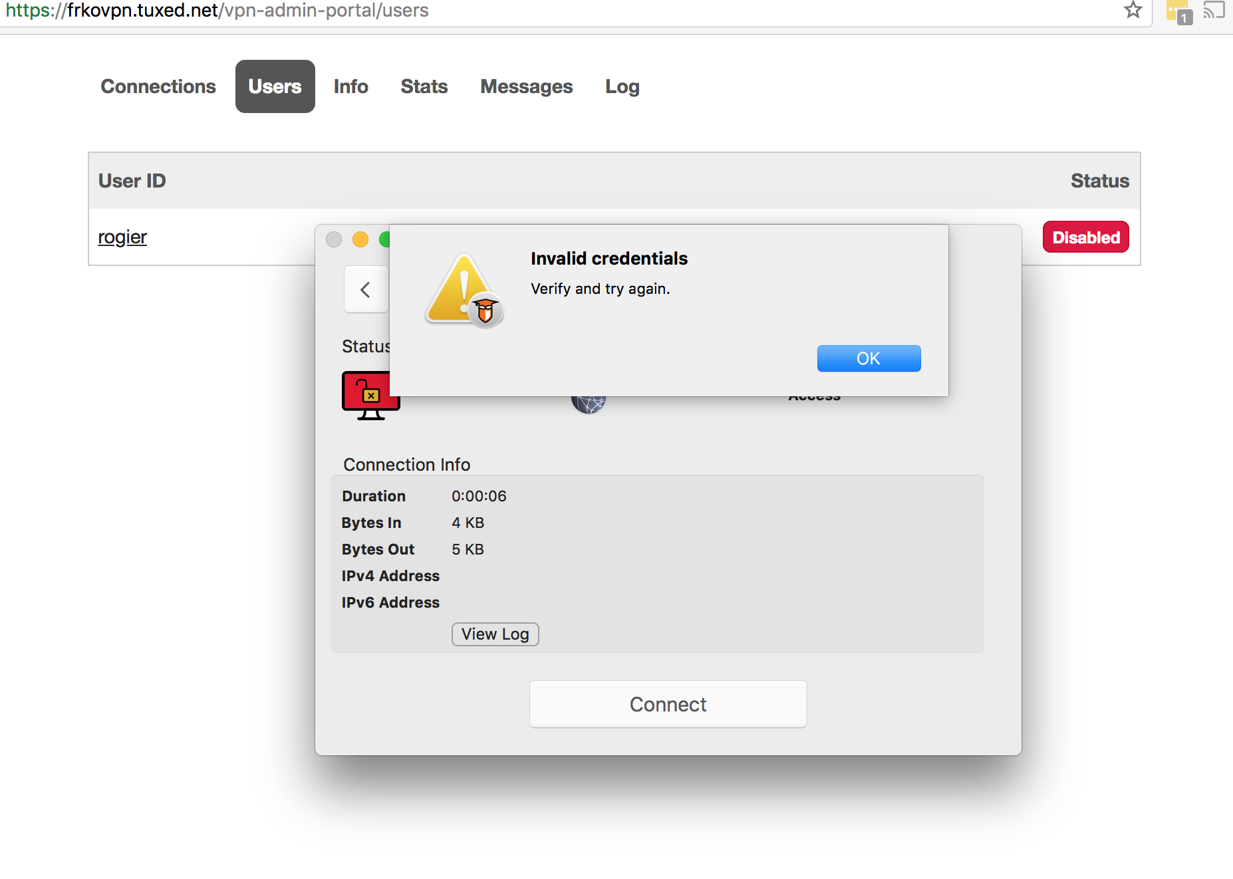Dismiss the alert with OK
Screen dimensions: 1233x879
pos(869,358)
